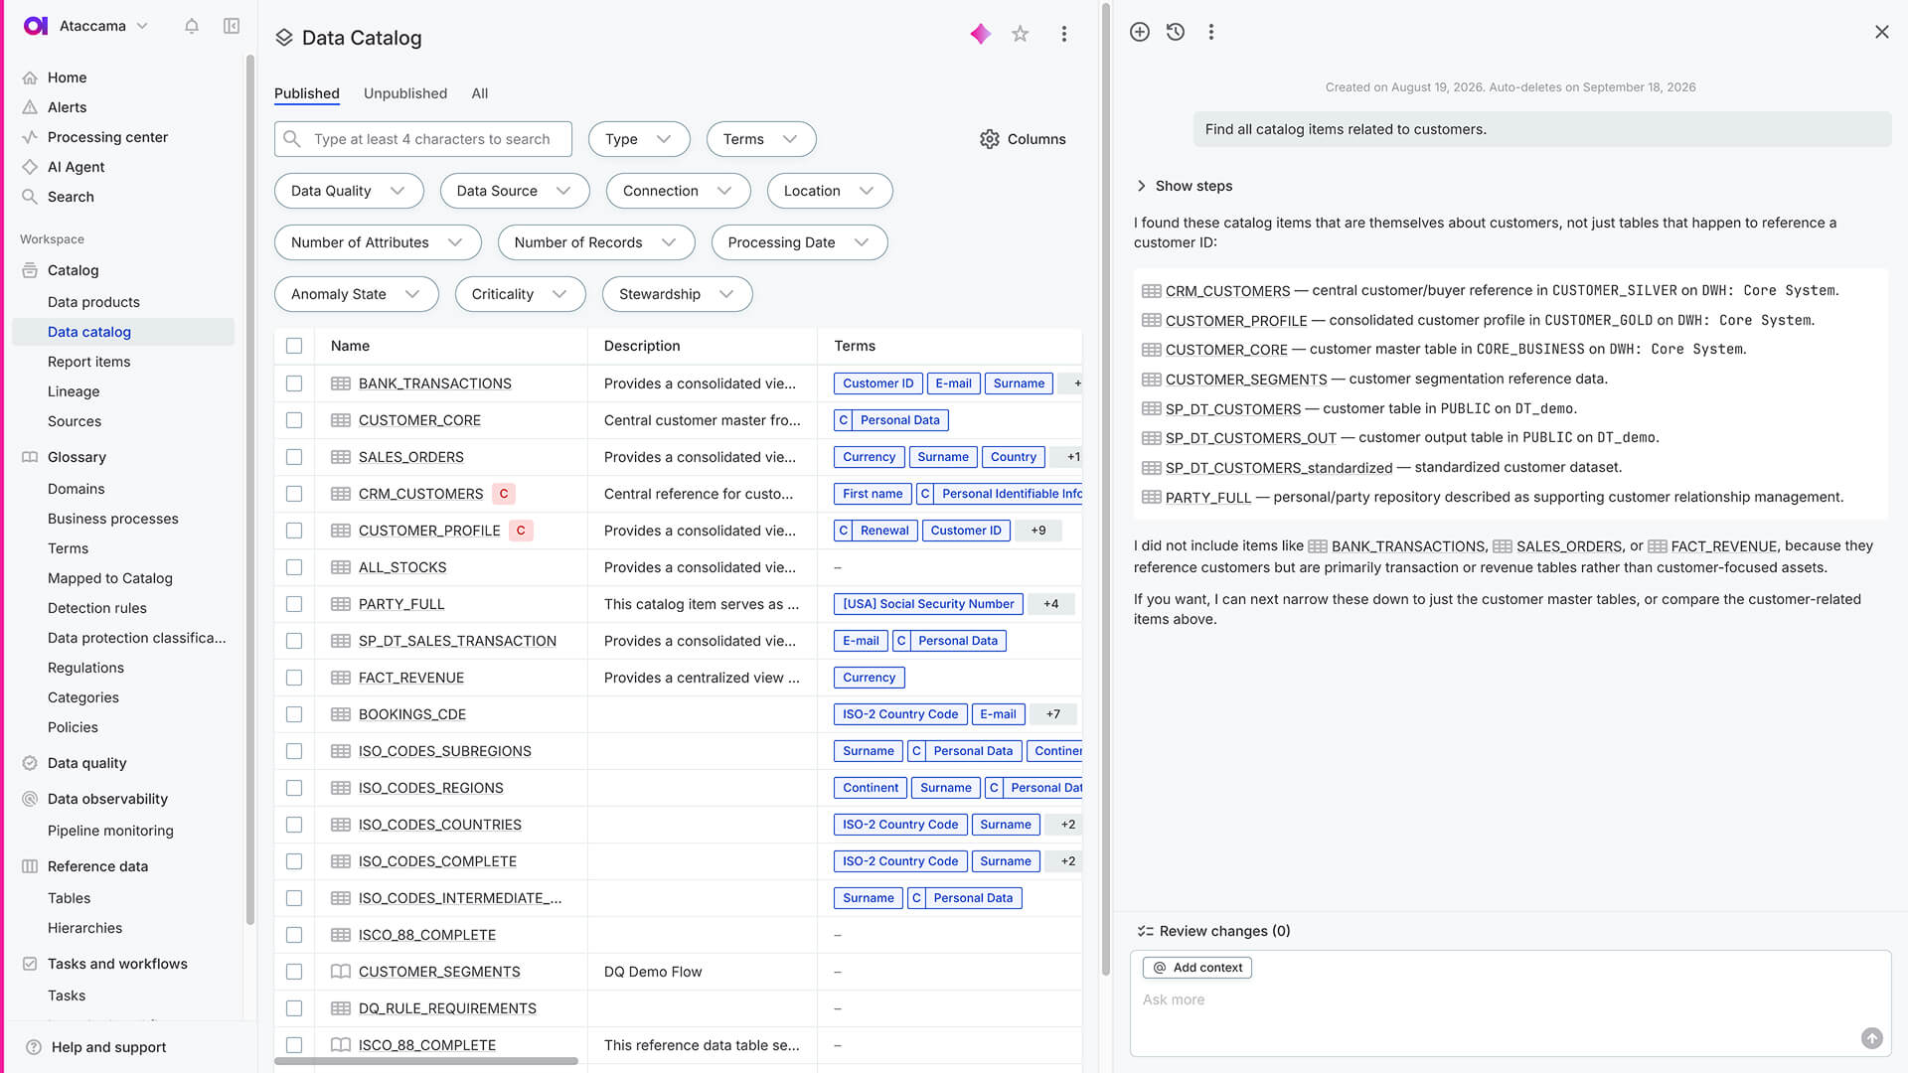Screen dimensions: 1908x1073
Task: Start a new chat with plus icon
Action: pyautogui.click(x=1140, y=32)
